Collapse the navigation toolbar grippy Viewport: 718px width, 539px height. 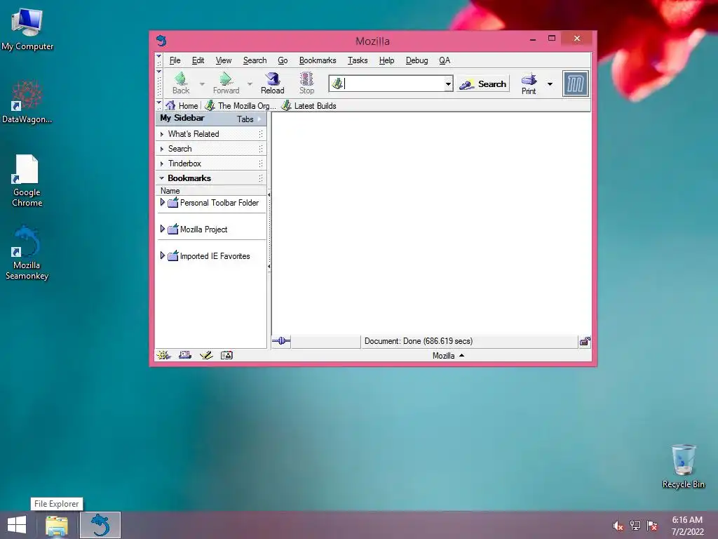[x=159, y=84]
